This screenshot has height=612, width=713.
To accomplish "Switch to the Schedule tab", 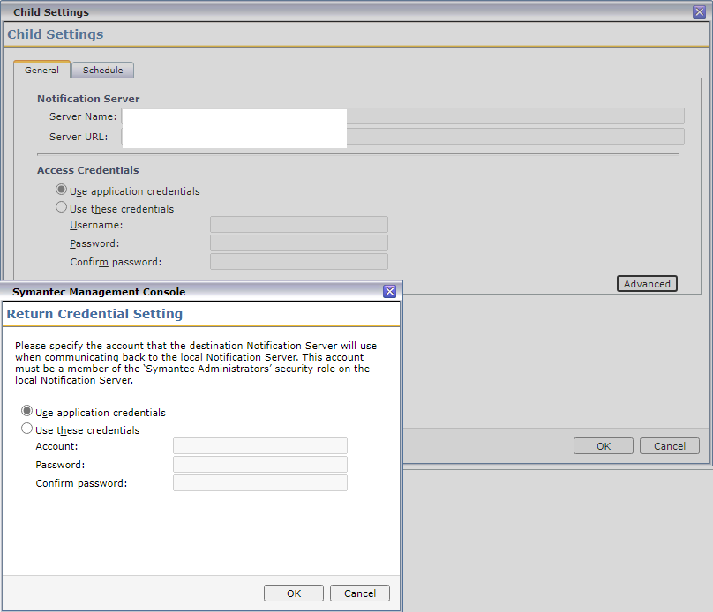I will (x=102, y=70).
